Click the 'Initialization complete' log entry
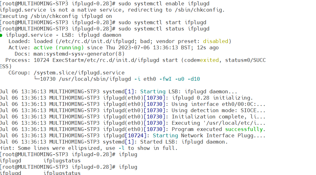Viewport: 316px width, 175px height. (x=218, y=117)
